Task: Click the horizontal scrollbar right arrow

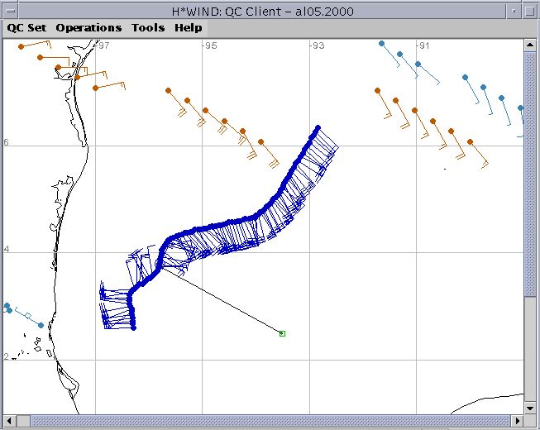Action: point(518,422)
